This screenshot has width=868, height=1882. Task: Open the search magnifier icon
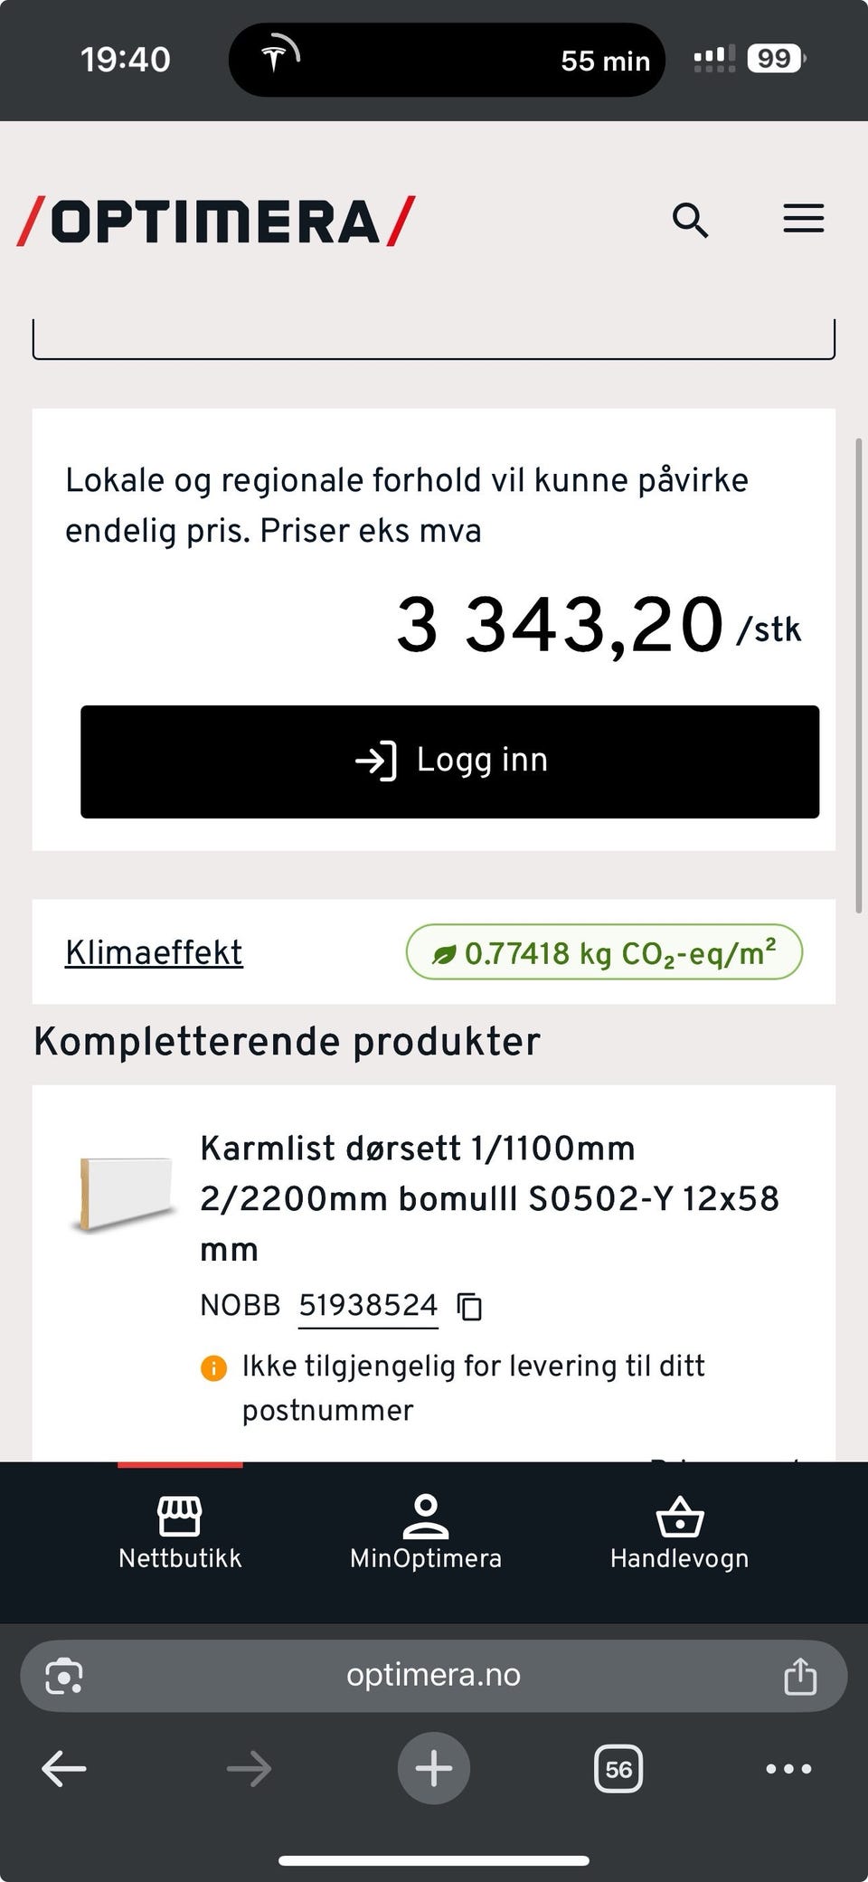pyautogui.click(x=690, y=220)
